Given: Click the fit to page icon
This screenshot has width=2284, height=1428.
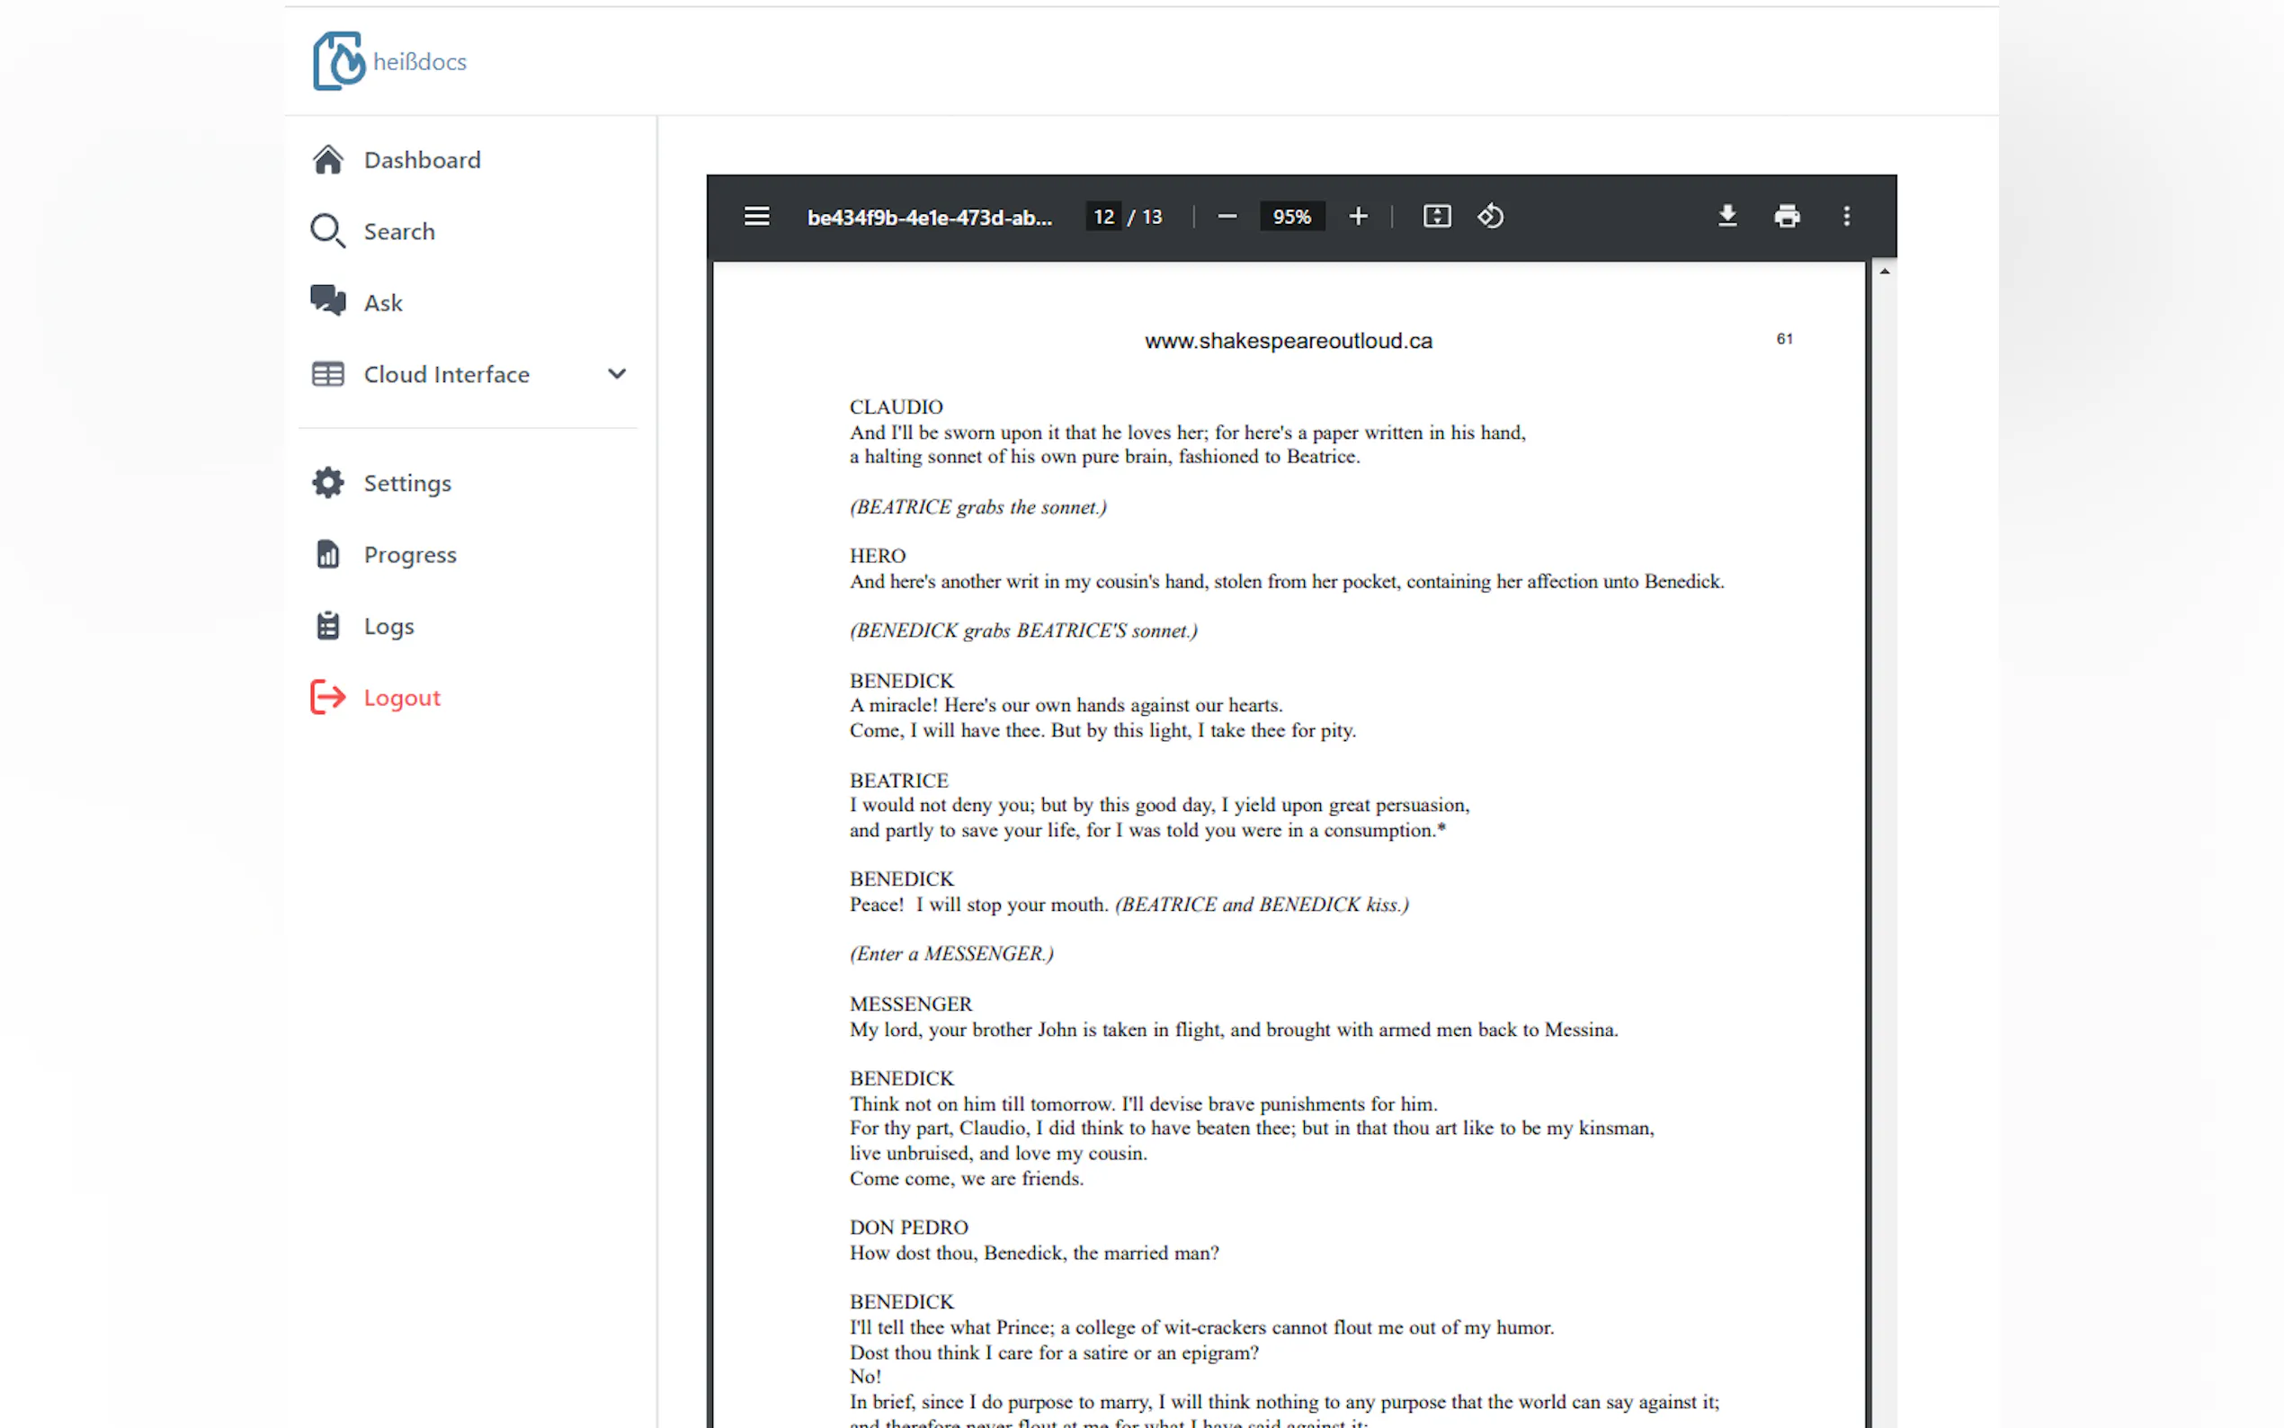Looking at the screenshot, I should (1436, 217).
